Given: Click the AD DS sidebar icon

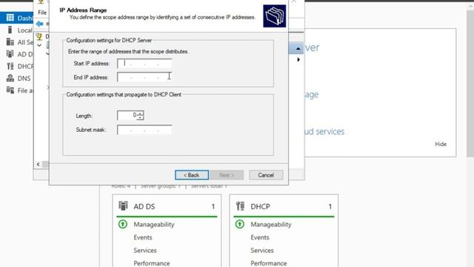Looking at the screenshot, I should (10, 54).
